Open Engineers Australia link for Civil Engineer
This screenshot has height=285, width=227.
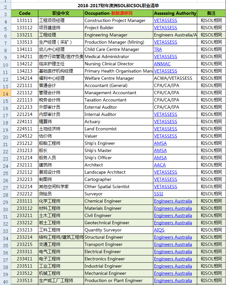click(x=173, y=216)
